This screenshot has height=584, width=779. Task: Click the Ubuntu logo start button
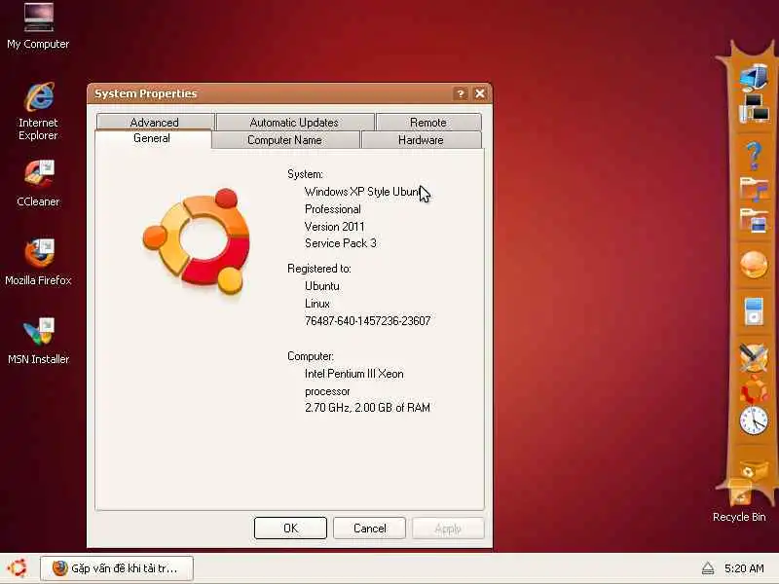click(18, 568)
